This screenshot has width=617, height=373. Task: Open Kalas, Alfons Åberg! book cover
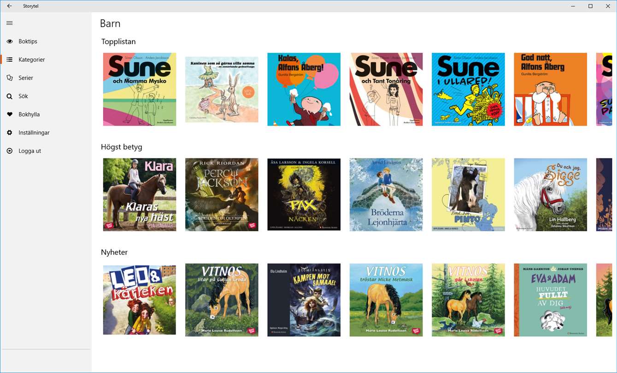click(304, 89)
